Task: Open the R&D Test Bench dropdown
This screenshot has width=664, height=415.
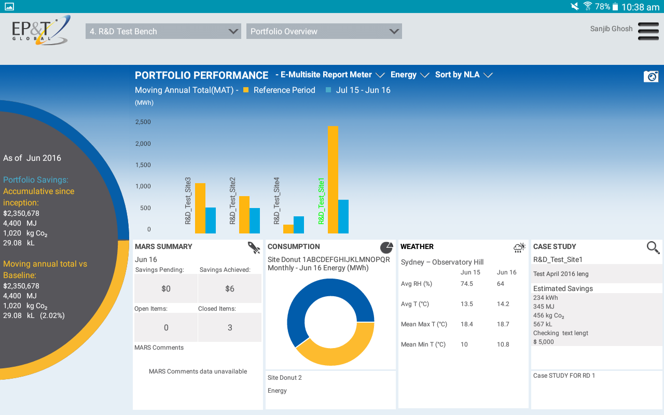Action: coord(163,32)
